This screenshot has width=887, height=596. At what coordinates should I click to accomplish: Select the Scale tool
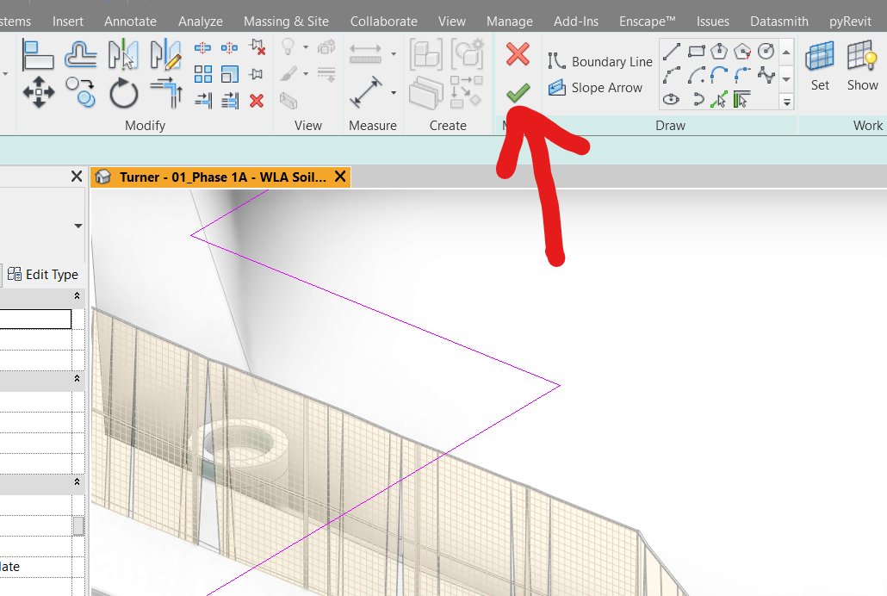click(229, 74)
